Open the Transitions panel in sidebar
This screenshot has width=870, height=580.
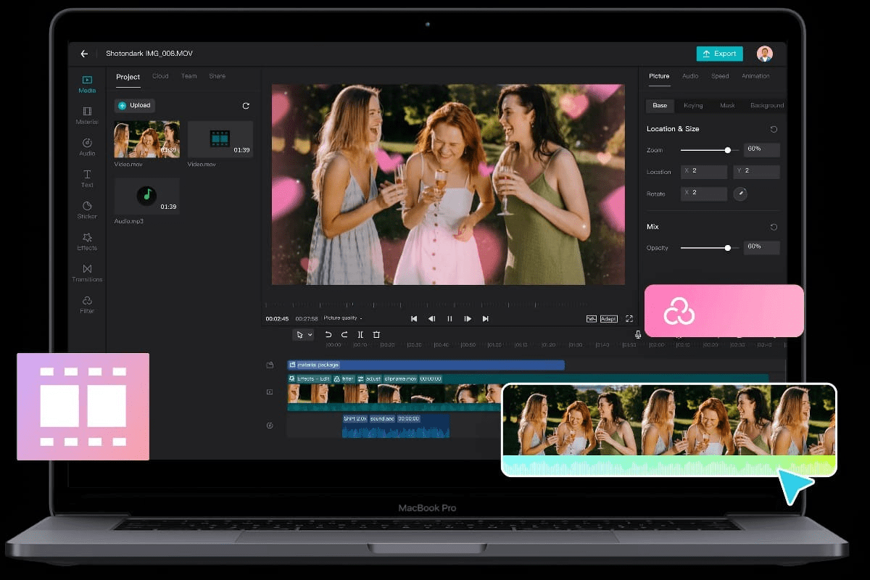click(x=87, y=273)
